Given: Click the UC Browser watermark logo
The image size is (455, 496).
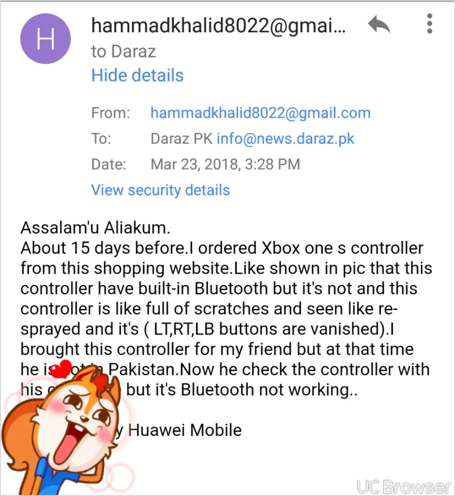Looking at the screenshot, I should pos(403,487).
